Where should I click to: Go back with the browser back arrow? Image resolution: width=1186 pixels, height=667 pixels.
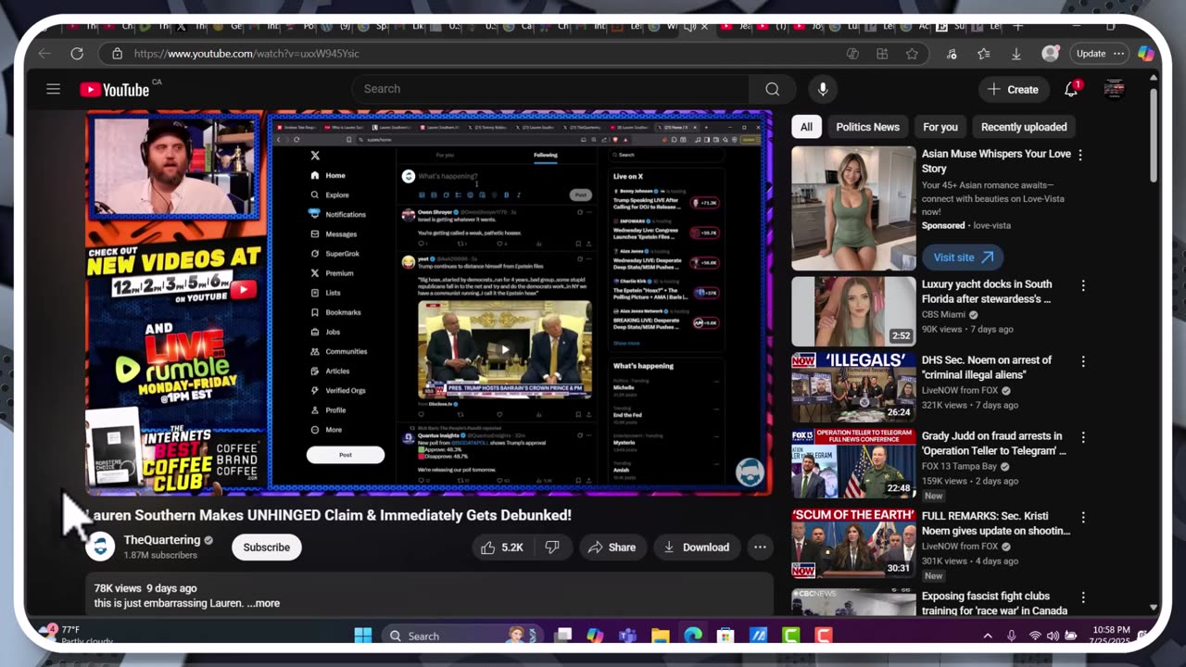pyautogui.click(x=44, y=54)
